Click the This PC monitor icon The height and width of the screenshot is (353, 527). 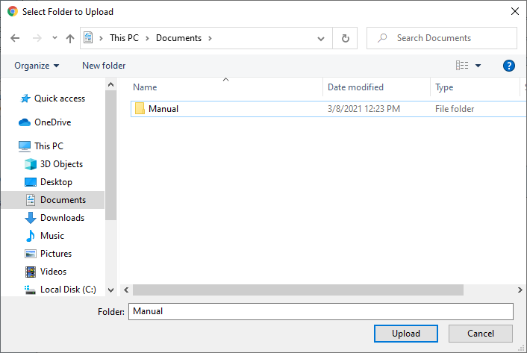(x=25, y=146)
